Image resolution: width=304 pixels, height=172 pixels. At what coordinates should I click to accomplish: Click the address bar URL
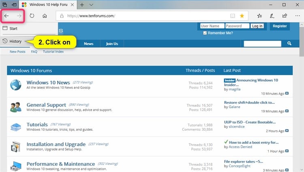91,16
